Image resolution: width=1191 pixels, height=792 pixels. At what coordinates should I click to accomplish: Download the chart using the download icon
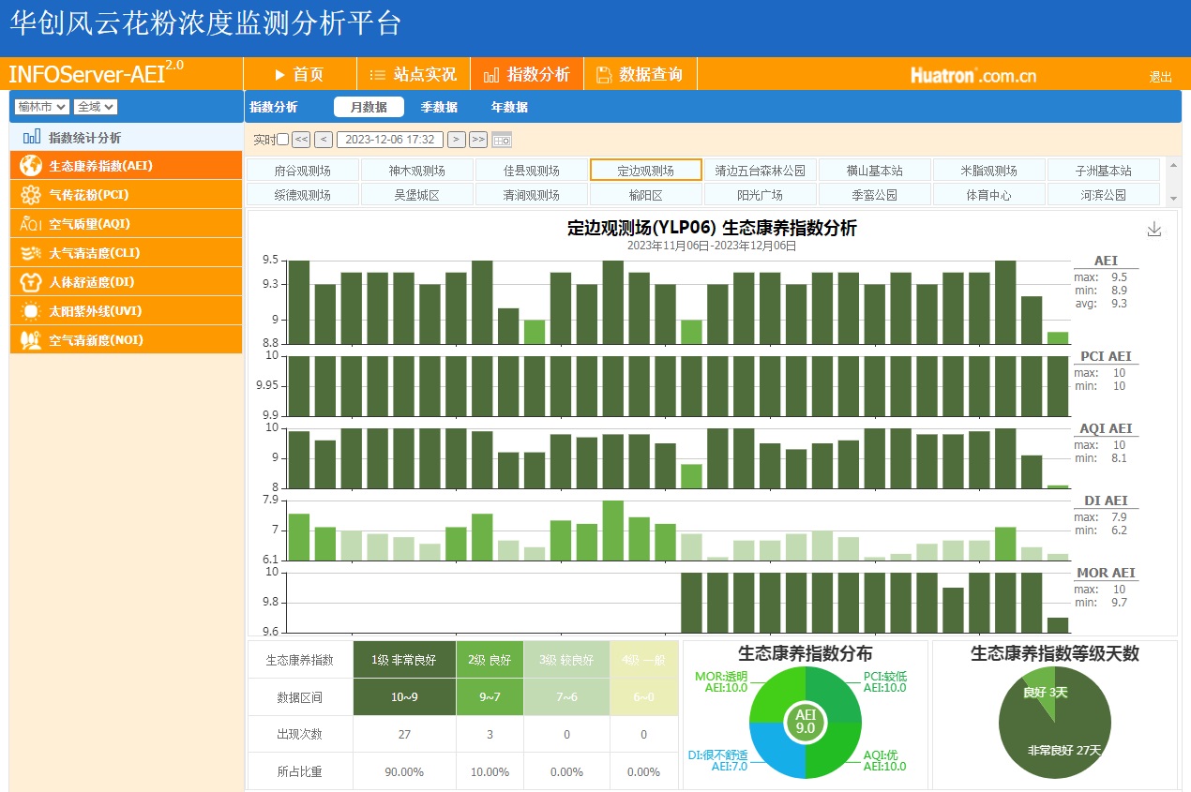pos(1154,230)
